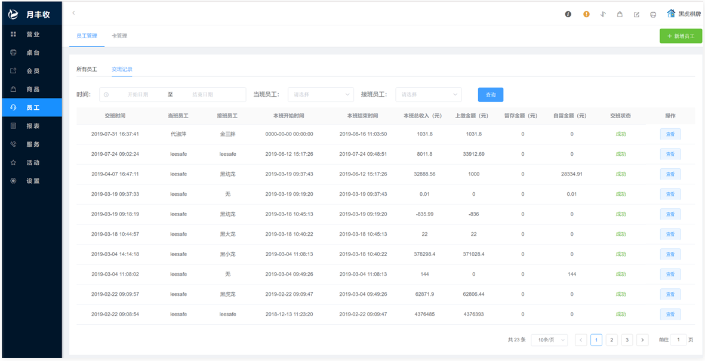Viewport: 705px width, 361px height.
Task: Expand the 接班员工 dropdown
Action: [429, 94]
